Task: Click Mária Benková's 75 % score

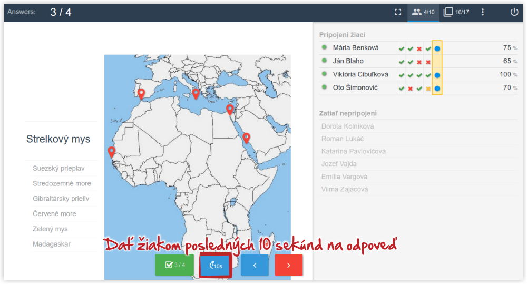Action: [x=510, y=48]
